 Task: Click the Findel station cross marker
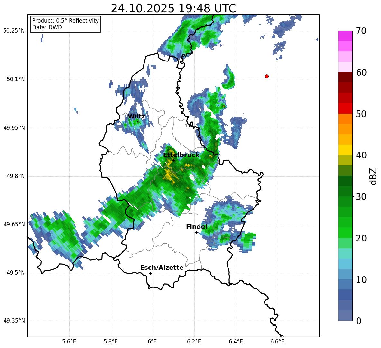196,232
